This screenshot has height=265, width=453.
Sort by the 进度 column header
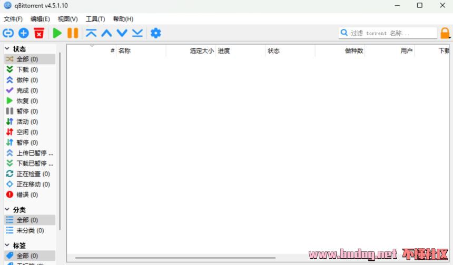(241, 51)
